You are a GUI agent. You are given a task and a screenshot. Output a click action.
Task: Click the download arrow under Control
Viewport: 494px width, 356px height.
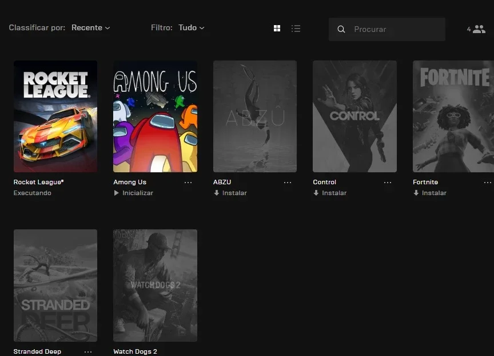pyautogui.click(x=316, y=193)
